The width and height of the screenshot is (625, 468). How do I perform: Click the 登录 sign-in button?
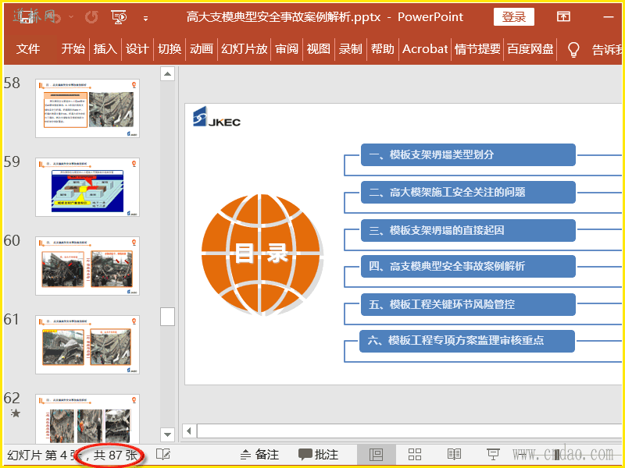point(514,16)
